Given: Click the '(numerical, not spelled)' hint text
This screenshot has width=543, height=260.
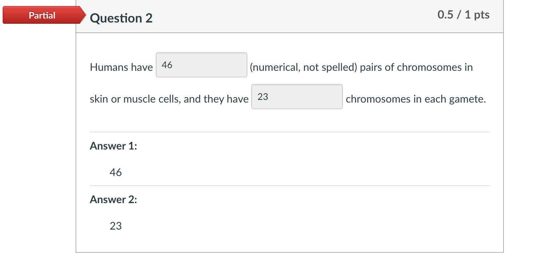Looking at the screenshot, I should point(303,67).
